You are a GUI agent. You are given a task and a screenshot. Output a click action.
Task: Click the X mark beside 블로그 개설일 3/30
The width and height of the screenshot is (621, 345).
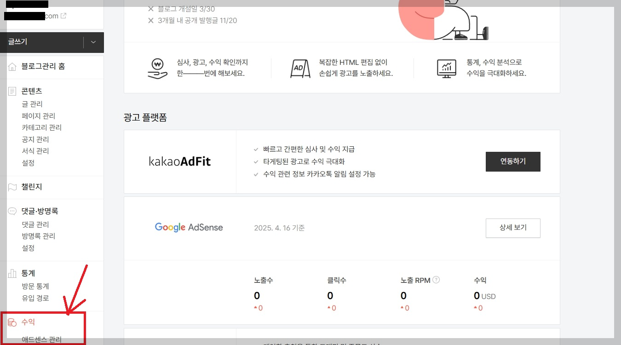pos(151,9)
